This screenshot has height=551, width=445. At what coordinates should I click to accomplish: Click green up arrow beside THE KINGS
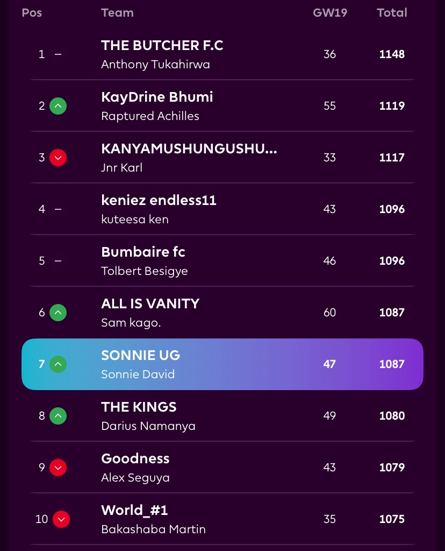tap(58, 416)
